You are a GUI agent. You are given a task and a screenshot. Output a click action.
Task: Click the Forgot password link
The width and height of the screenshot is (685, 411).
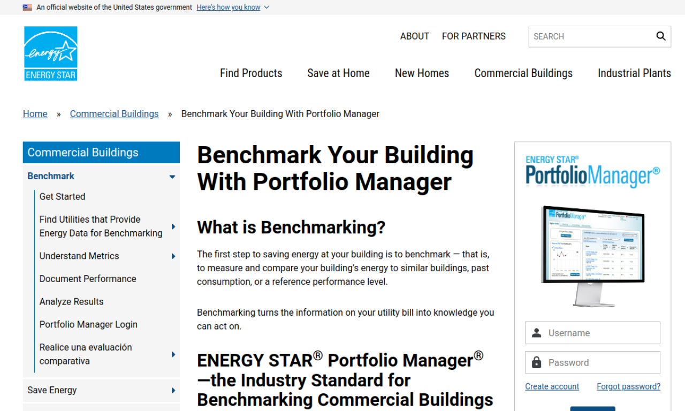pos(628,386)
